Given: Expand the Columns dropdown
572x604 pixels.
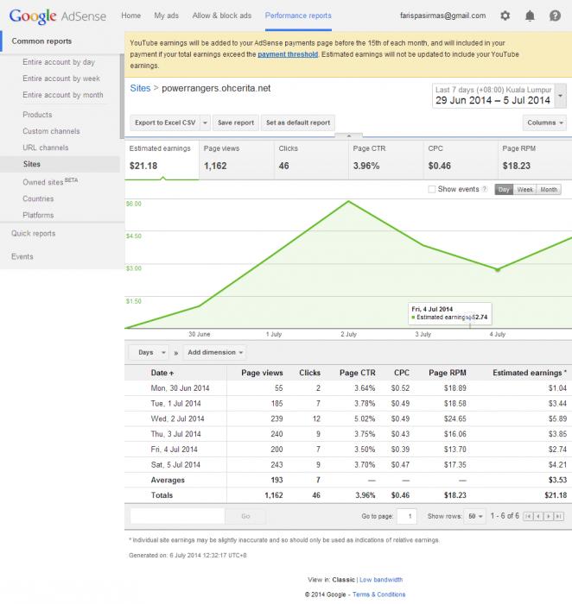Looking at the screenshot, I should 544,123.
